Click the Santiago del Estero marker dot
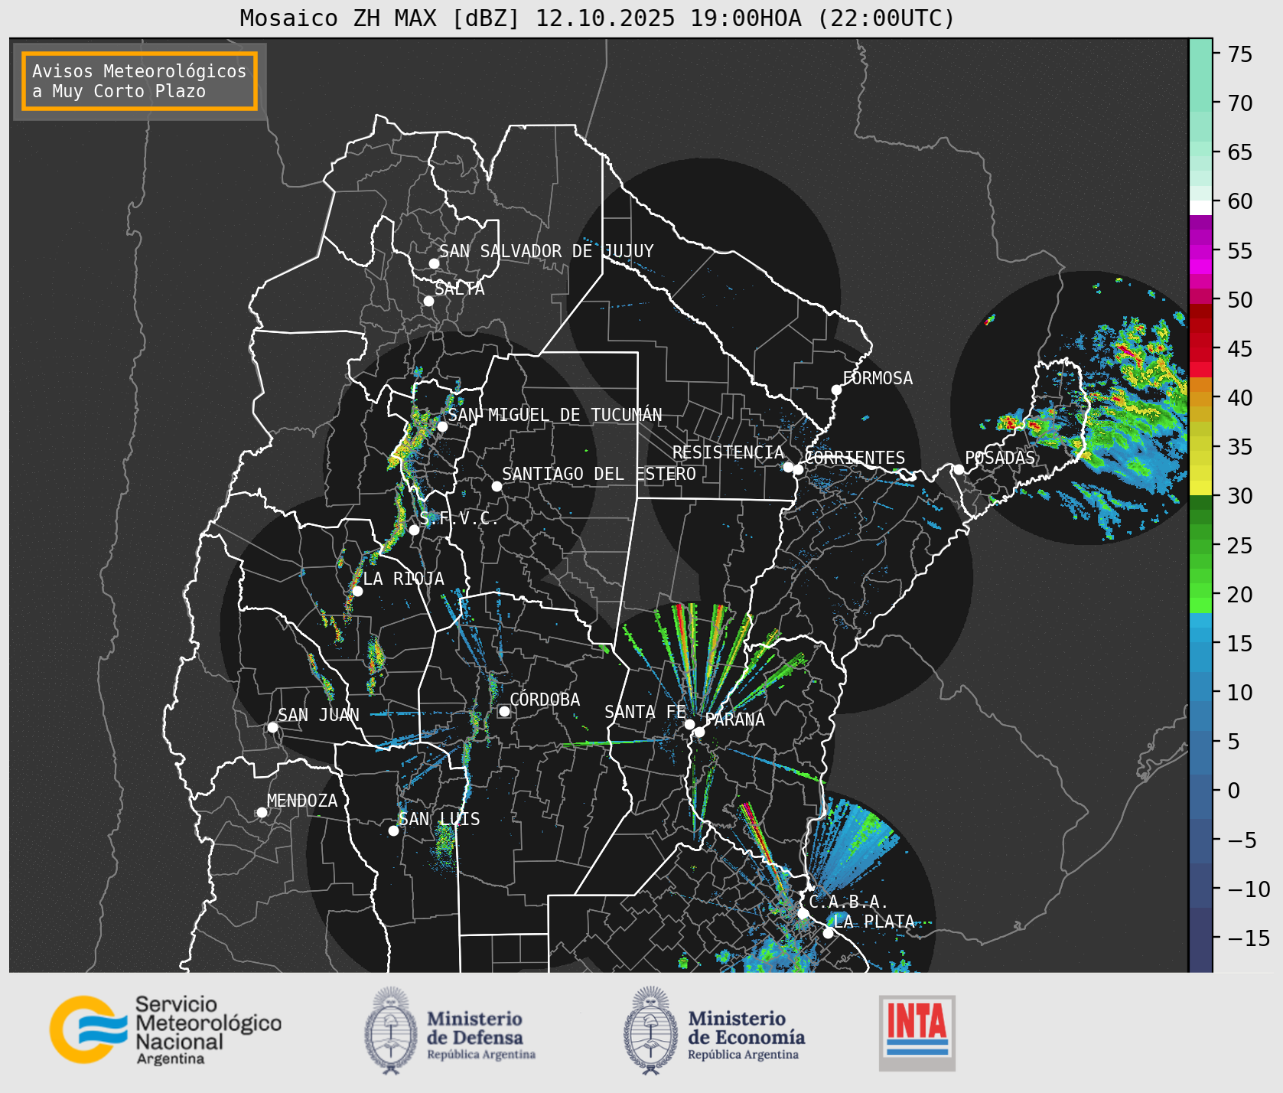The image size is (1283, 1093). click(x=497, y=486)
